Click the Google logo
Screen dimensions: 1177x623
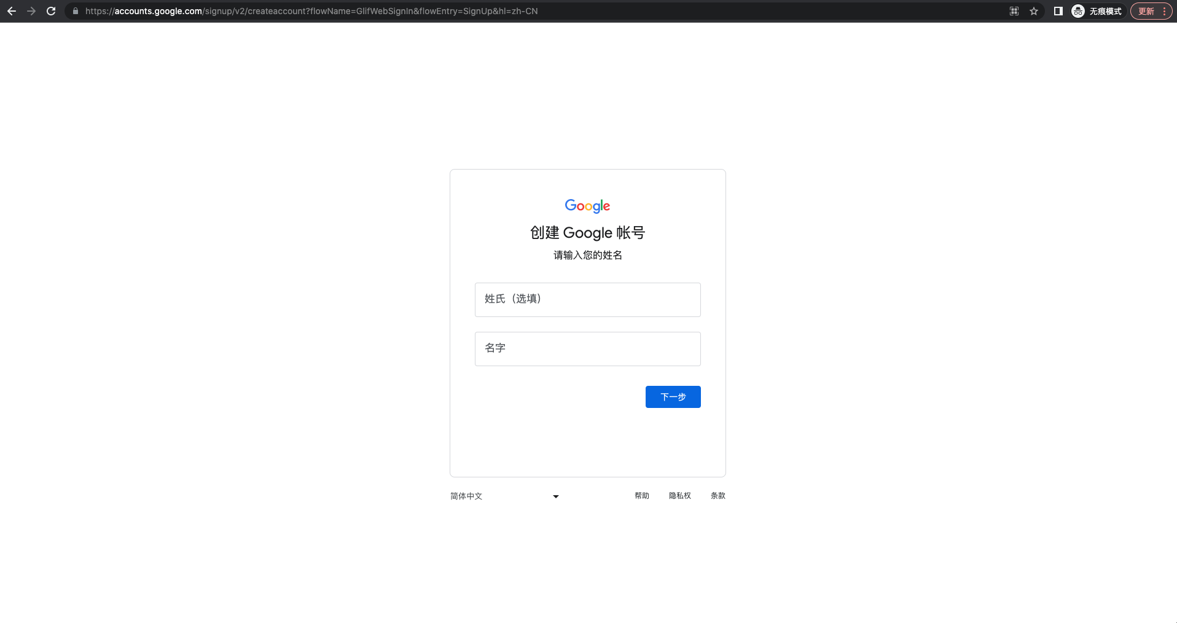tap(587, 206)
